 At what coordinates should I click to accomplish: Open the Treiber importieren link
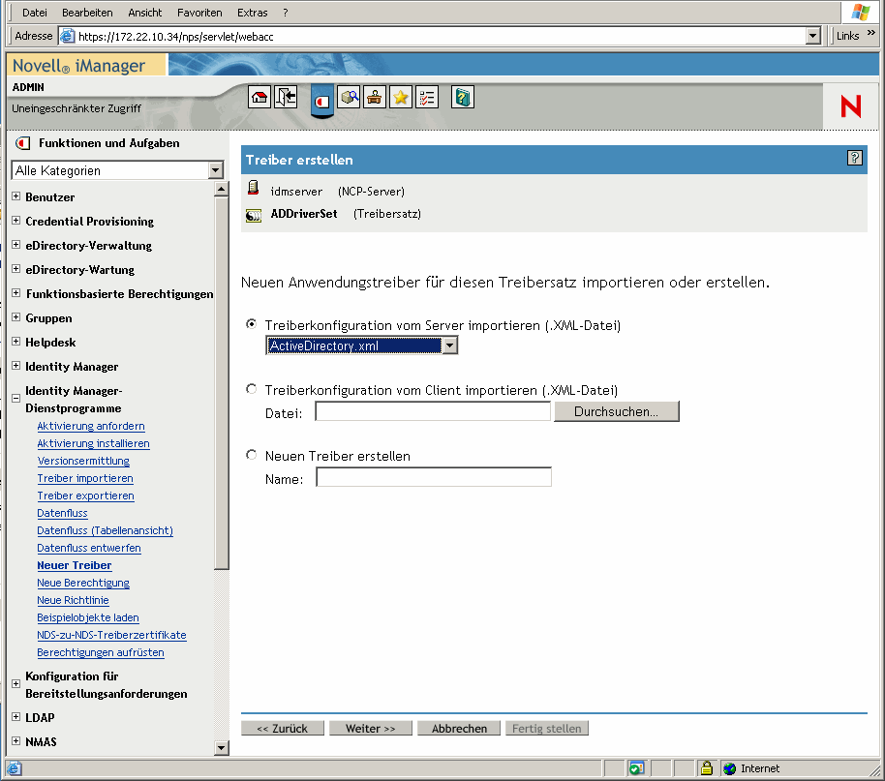click(x=85, y=478)
